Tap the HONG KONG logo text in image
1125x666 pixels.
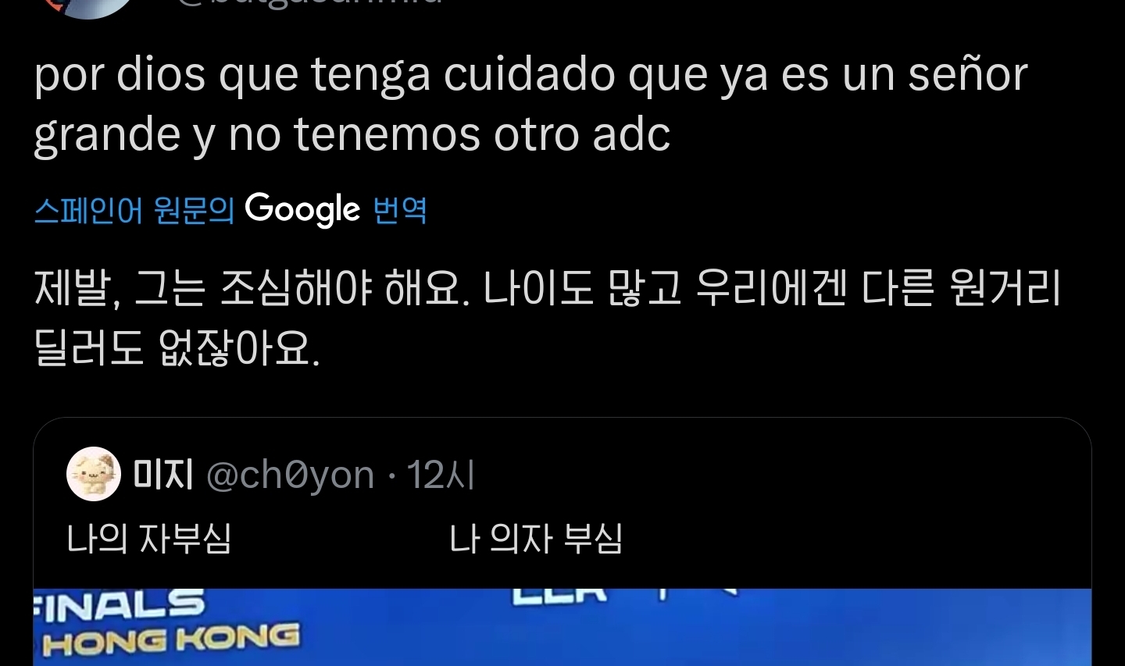click(x=171, y=640)
